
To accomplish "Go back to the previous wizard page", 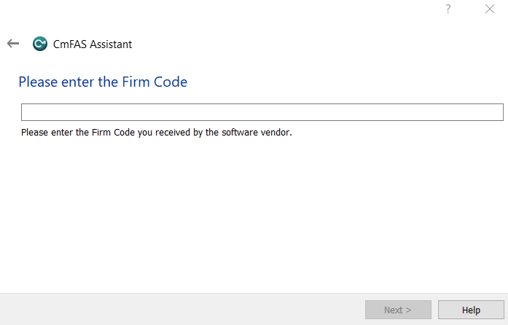I will (13, 44).
